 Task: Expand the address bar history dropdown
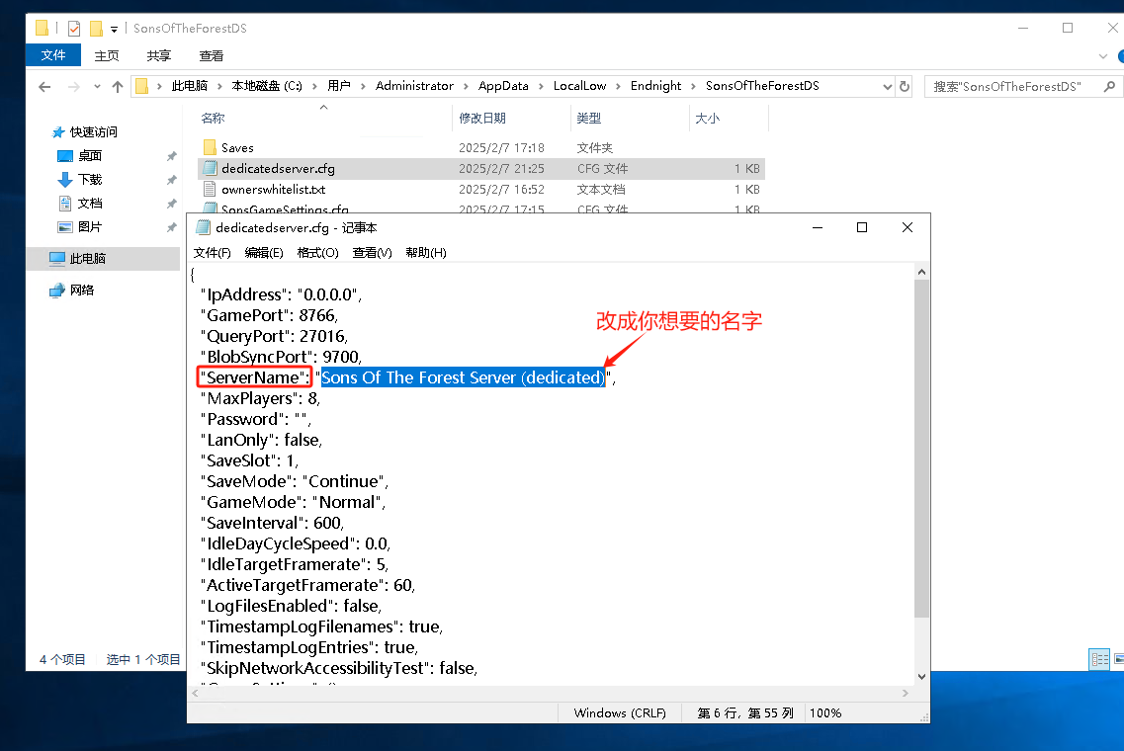click(888, 87)
